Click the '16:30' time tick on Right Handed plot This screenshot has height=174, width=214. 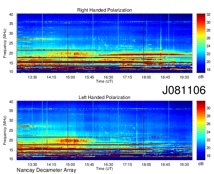(108, 77)
